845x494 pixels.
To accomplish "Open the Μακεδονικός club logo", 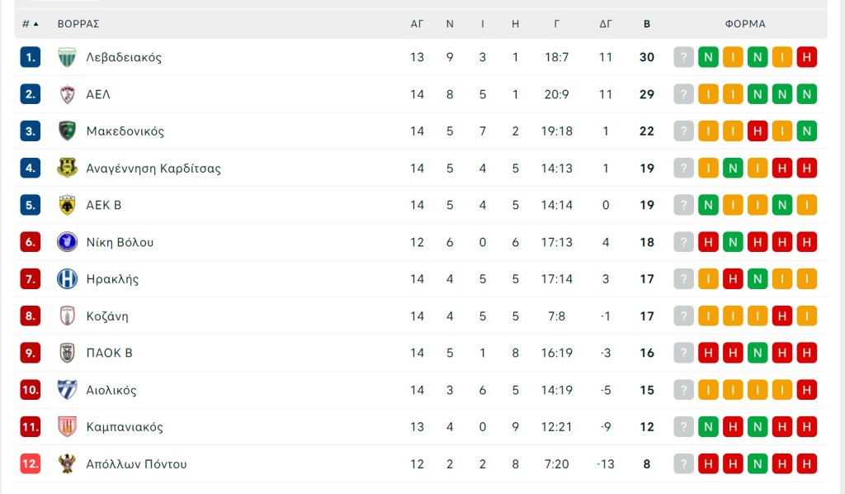I will click(67, 131).
